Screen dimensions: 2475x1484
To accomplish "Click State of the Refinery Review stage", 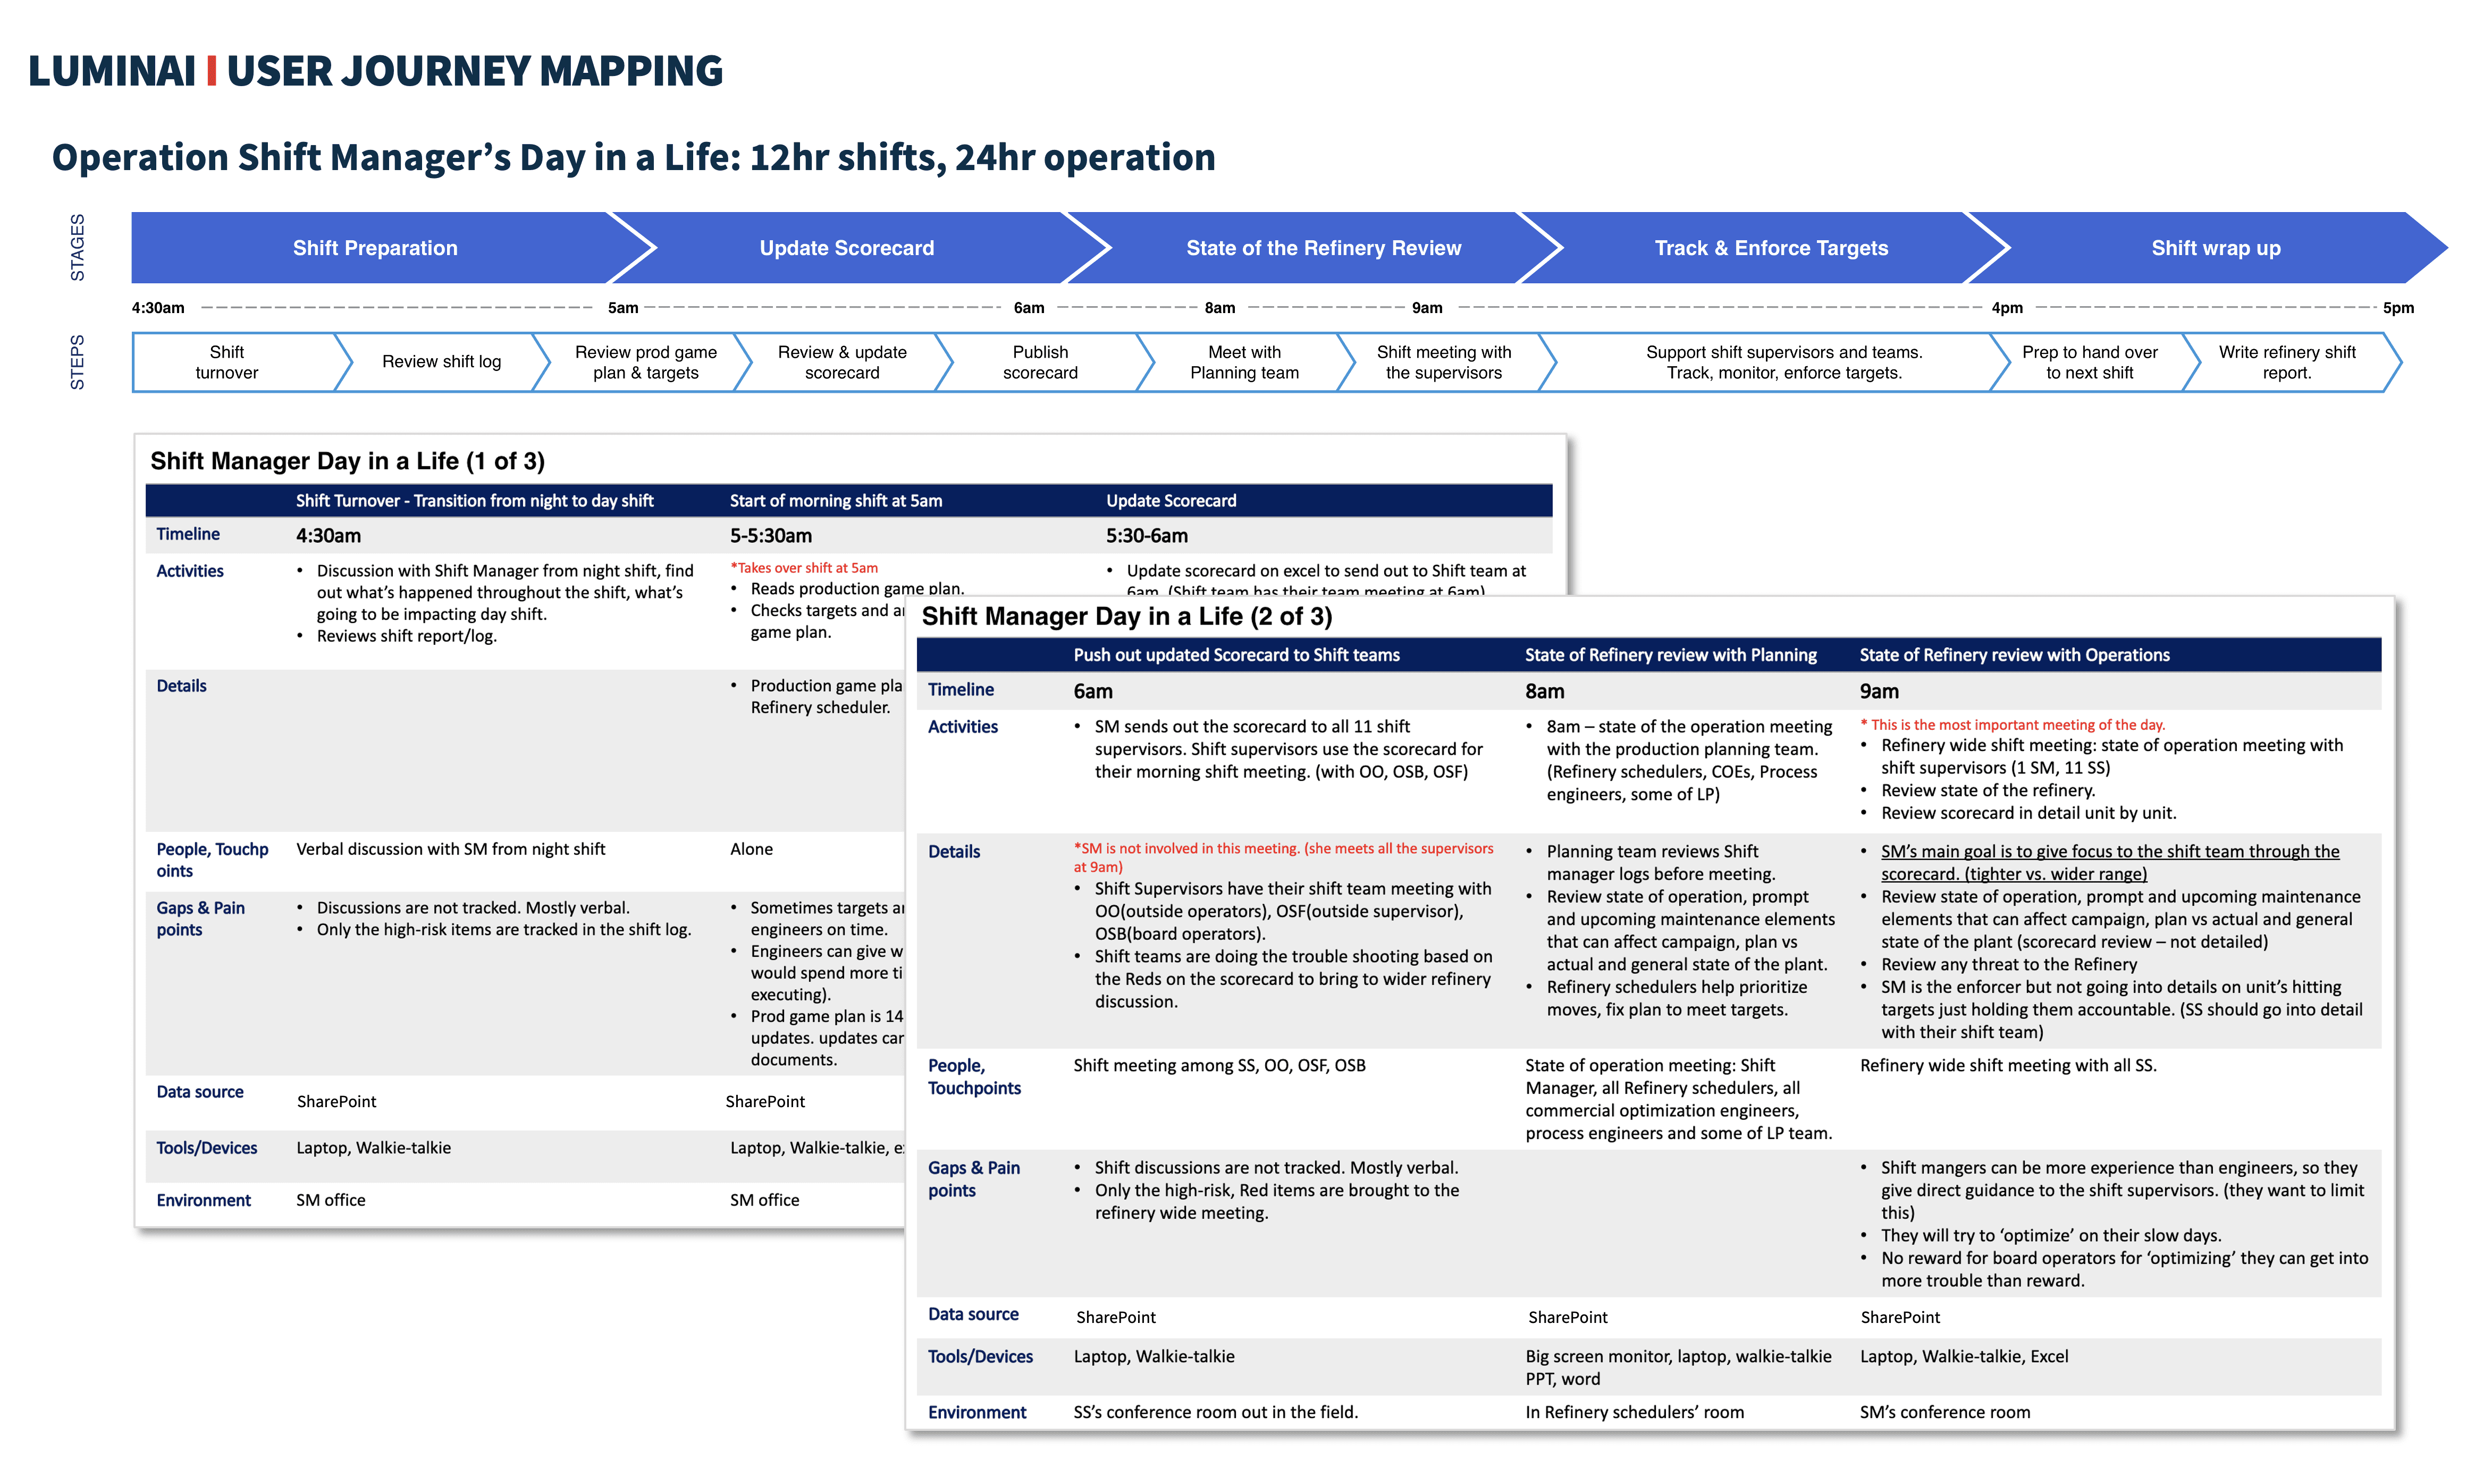I will click(x=1322, y=248).
